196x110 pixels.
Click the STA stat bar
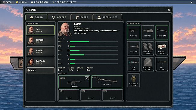click(x=94, y=46)
